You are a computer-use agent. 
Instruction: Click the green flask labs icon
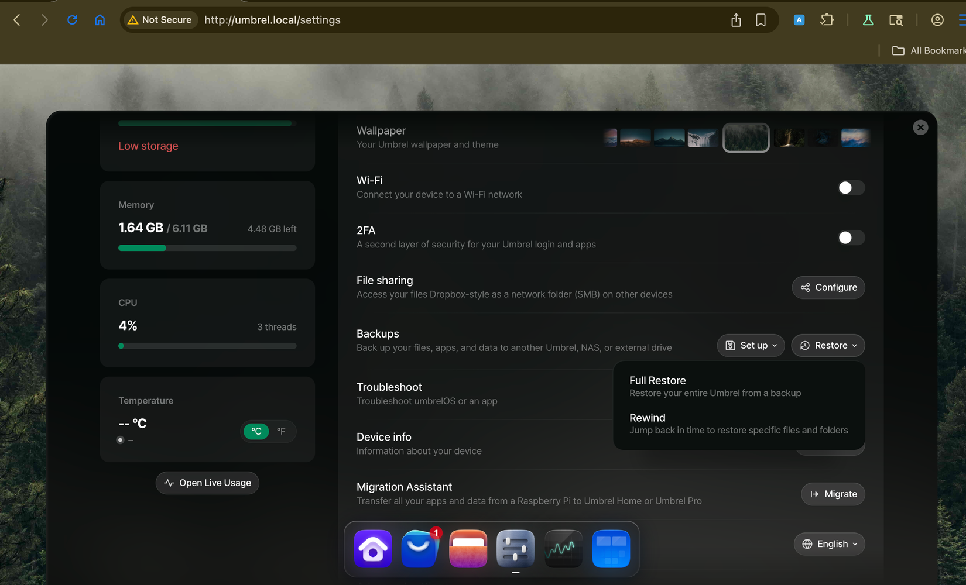coord(868,20)
